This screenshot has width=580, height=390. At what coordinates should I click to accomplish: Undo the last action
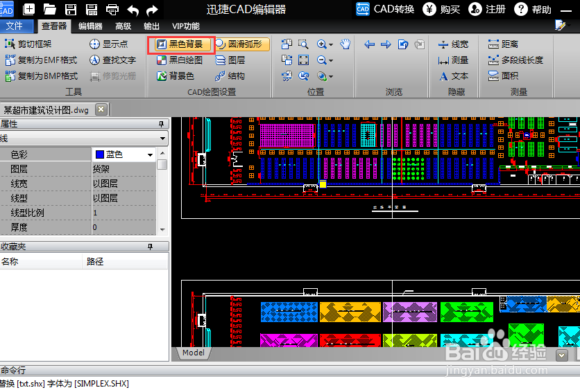[133, 10]
